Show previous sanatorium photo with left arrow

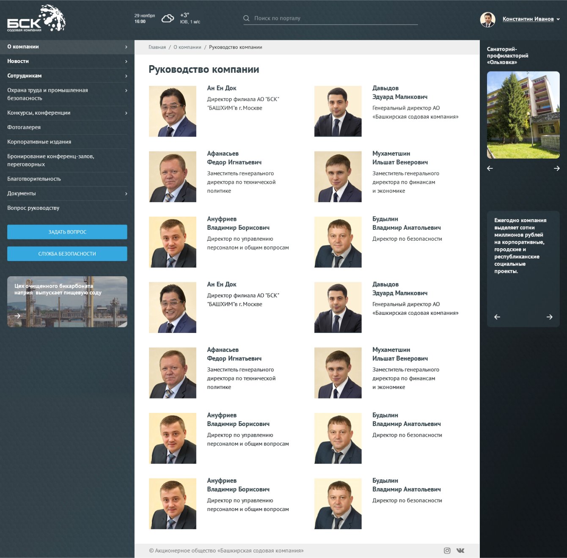coord(490,168)
